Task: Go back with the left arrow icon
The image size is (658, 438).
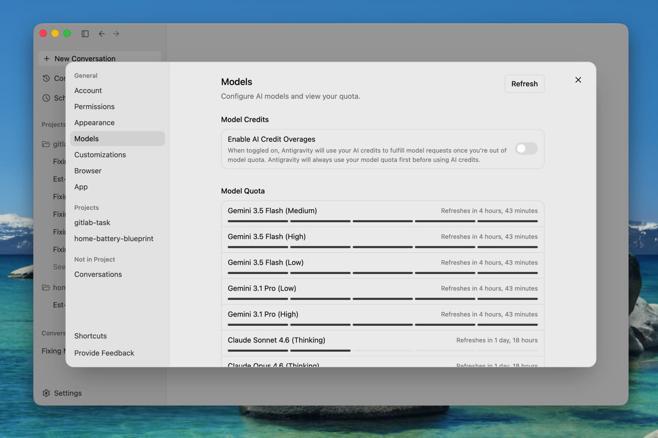Action: pos(102,33)
